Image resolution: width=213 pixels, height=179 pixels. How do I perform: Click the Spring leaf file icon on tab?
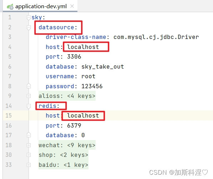10,6
